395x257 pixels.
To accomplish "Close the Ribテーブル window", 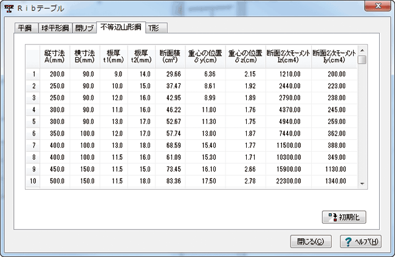I will pos(378,6).
